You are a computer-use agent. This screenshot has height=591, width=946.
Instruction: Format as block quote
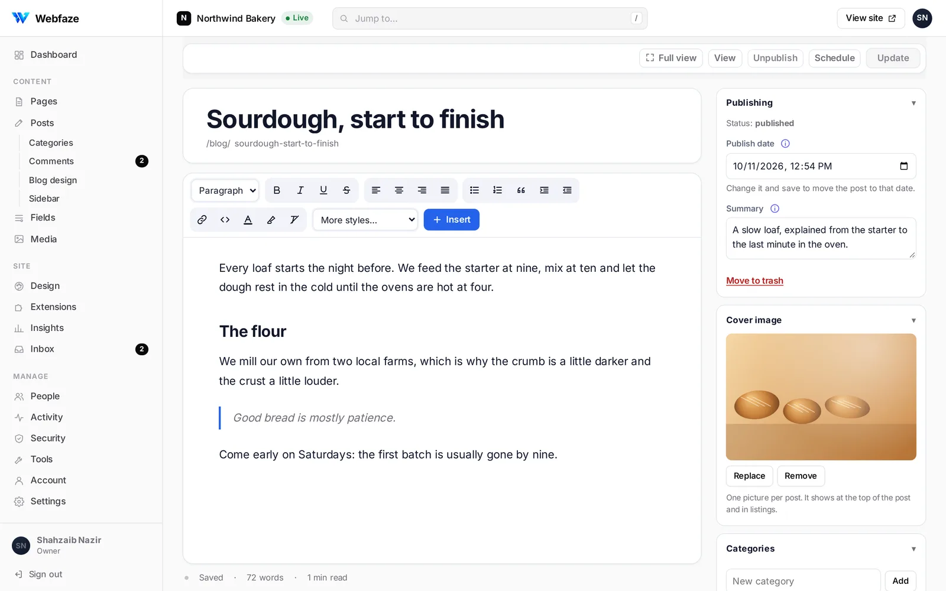pos(521,190)
